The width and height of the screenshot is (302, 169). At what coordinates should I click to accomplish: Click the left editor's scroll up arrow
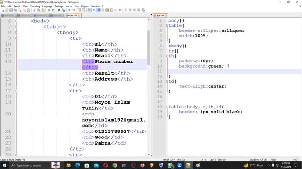[149, 20]
